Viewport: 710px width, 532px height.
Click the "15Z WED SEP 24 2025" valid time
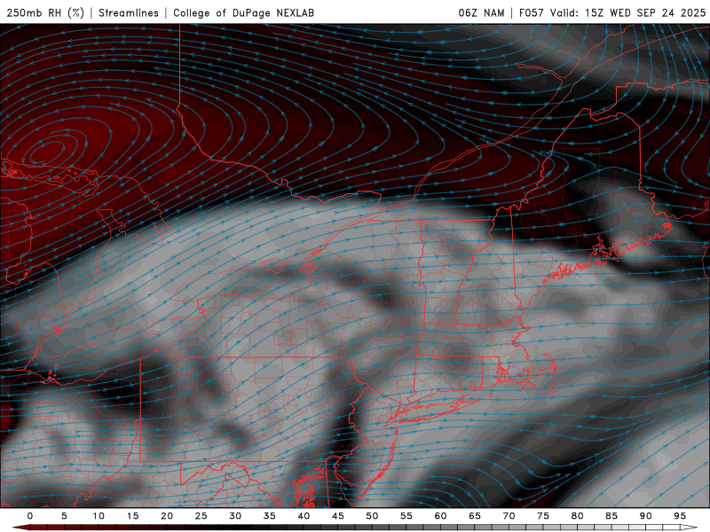tap(645, 12)
